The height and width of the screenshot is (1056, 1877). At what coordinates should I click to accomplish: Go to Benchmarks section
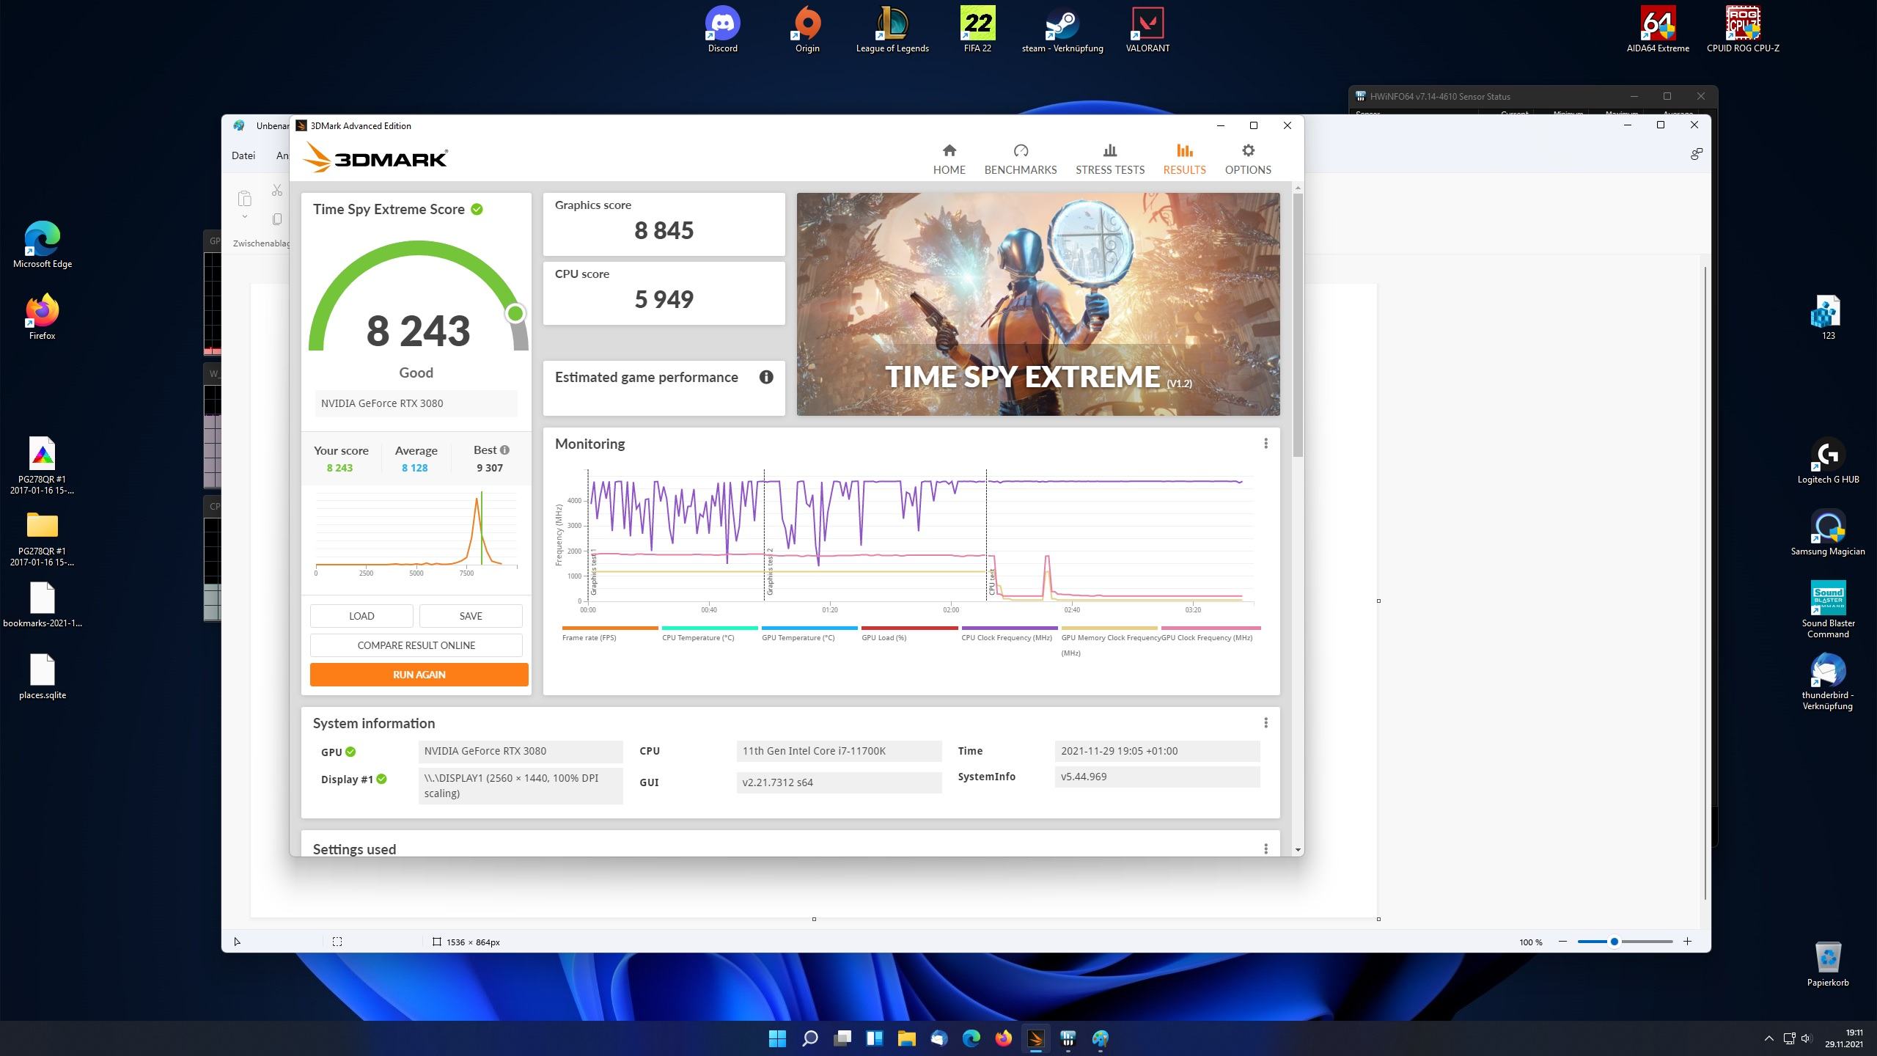[1020, 159]
